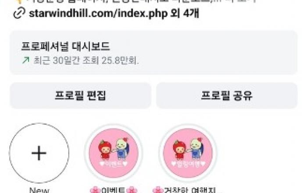
Task: Open the starwindhill.com/index.php link
Action: pyautogui.click(x=98, y=14)
